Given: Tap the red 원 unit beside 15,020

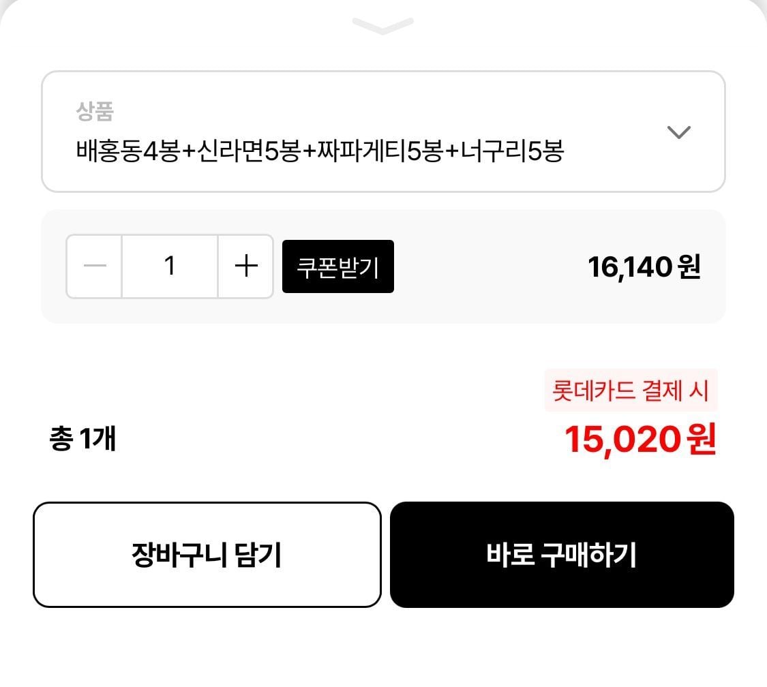Looking at the screenshot, I should 701,440.
